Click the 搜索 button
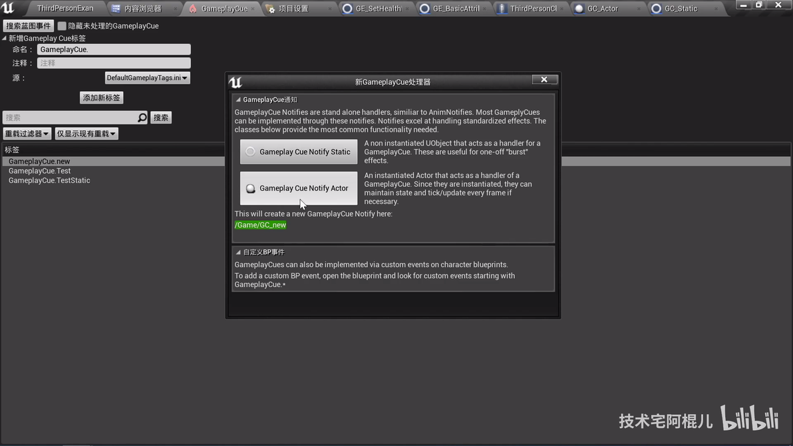The height and width of the screenshot is (446, 793). [x=161, y=118]
